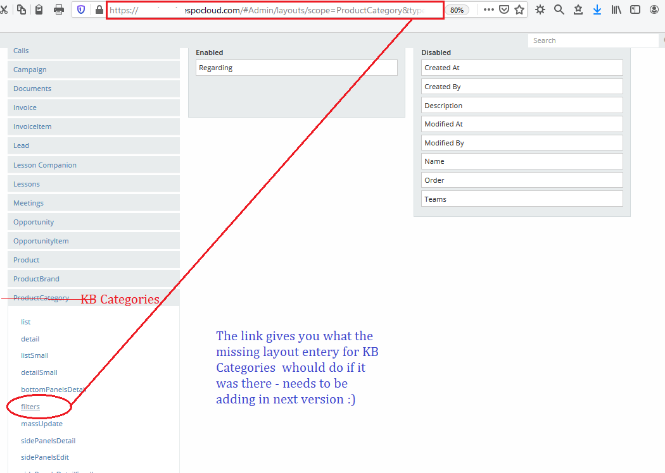Click the print icon in the toolbar
The width and height of the screenshot is (665, 473).
click(59, 9)
